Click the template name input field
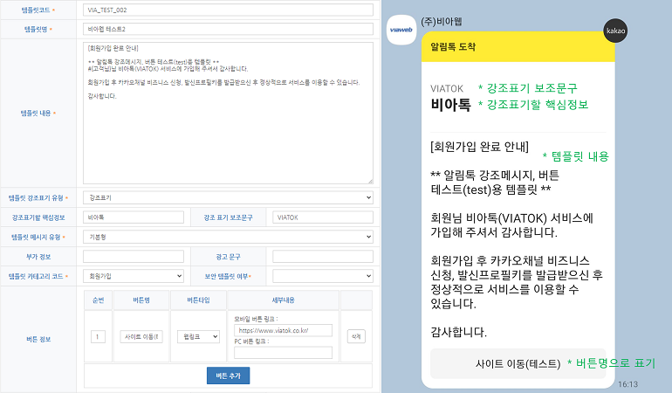This screenshot has width=672, height=393. pos(228,29)
